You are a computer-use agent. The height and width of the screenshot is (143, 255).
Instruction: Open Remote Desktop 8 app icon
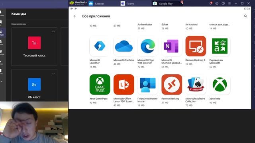pyautogui.click(x=196, y=46)
